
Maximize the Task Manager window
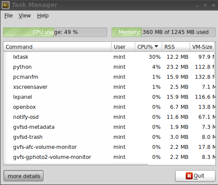[x=205, y=5]
